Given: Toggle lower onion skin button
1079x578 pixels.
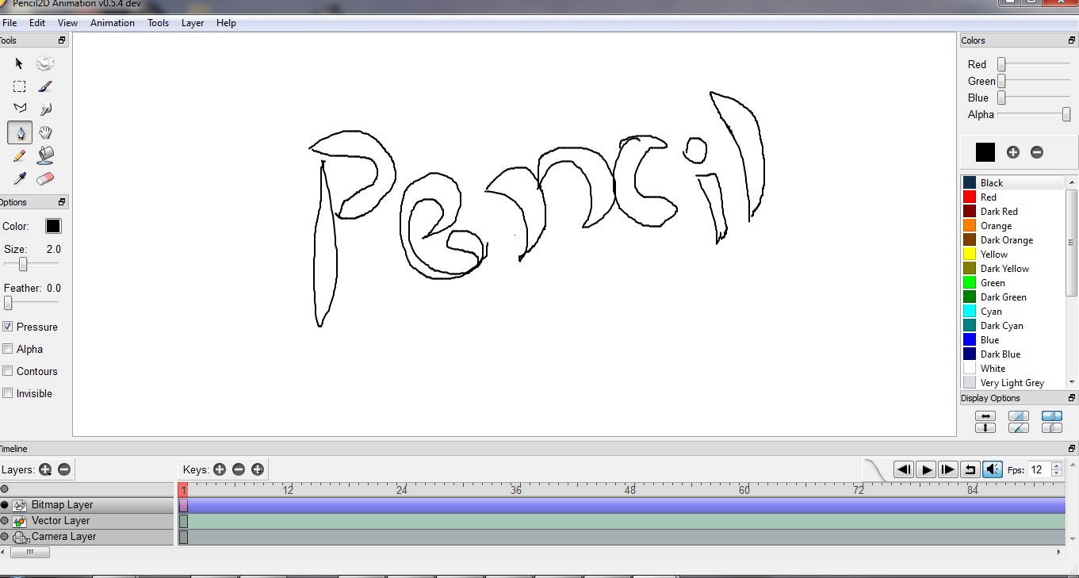Looking at the screenshot, I should (x=1052, y=428).
